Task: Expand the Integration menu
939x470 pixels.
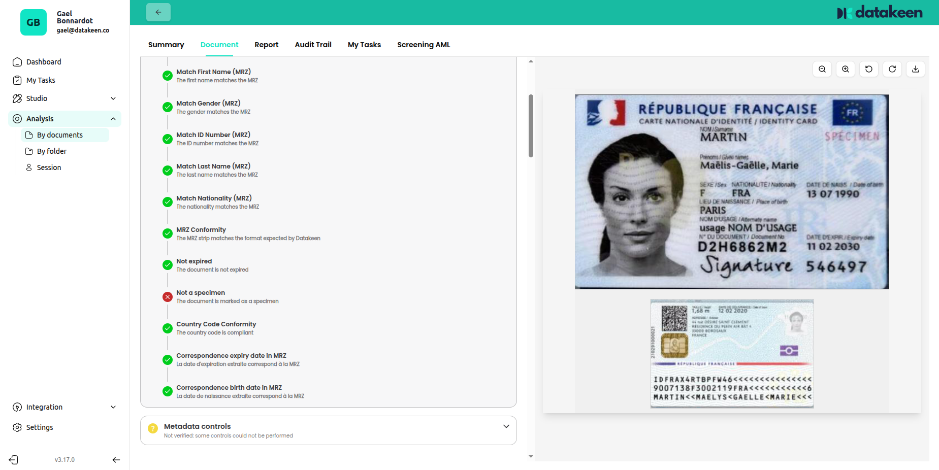Action: pos(113,407)
